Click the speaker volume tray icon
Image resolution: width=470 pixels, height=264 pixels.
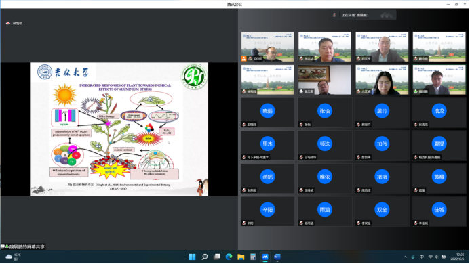tap(437, 257)
